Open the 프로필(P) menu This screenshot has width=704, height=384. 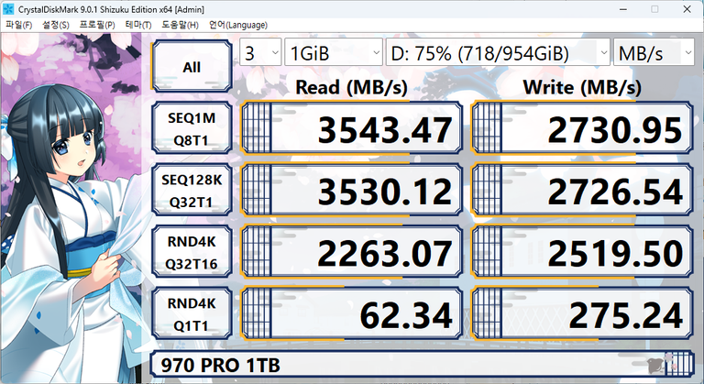click(97, 25)
